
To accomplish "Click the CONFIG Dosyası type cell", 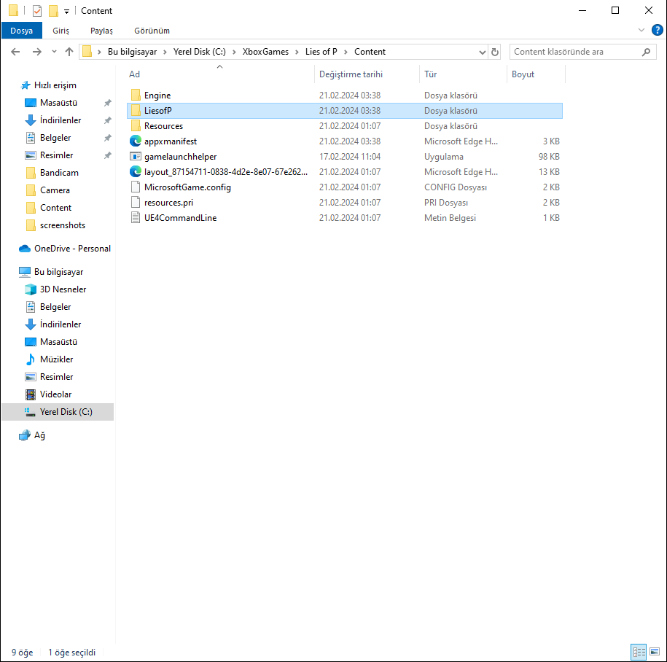I will click(455, 187).
